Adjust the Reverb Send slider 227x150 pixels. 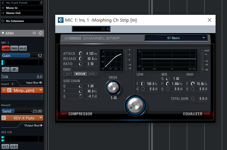point(22,111)
